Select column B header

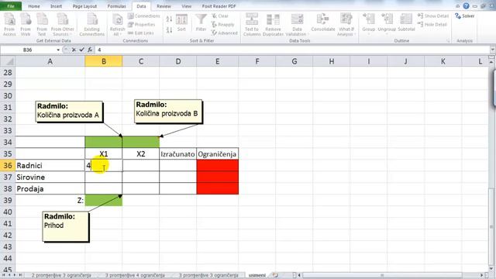click(103, 61)
